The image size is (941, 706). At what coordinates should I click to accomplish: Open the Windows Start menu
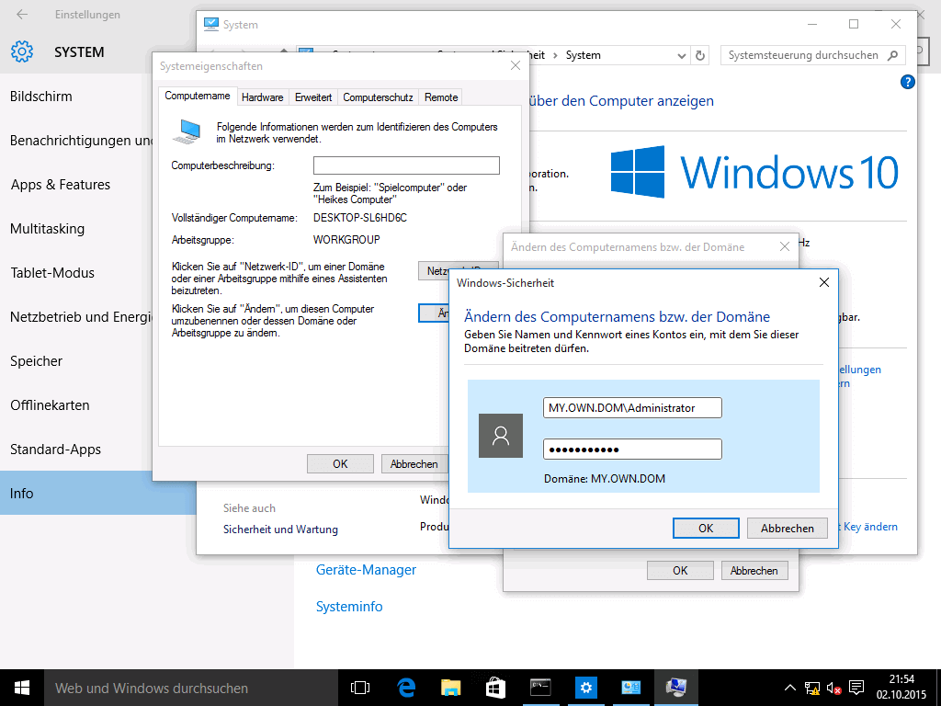(x=22, y=688)
